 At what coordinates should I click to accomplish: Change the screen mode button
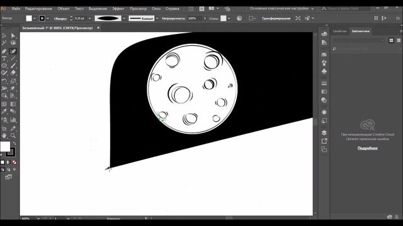(8, 177)
